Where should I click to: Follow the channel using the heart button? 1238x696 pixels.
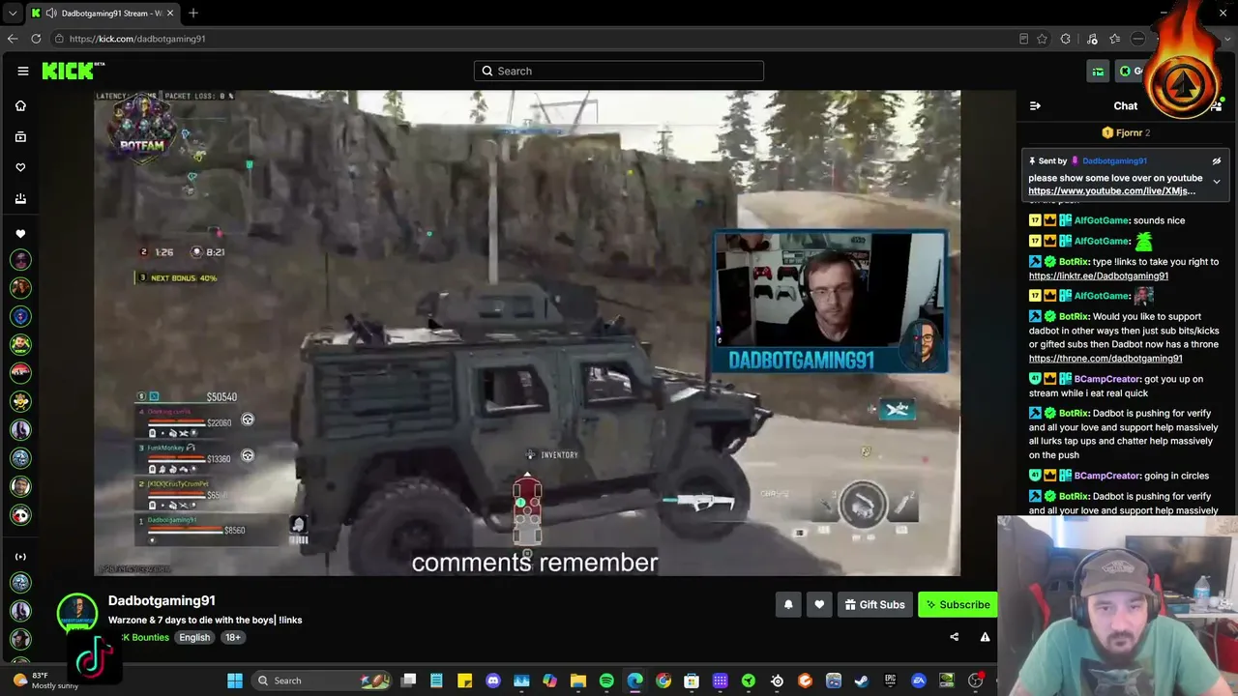[819, 604]
